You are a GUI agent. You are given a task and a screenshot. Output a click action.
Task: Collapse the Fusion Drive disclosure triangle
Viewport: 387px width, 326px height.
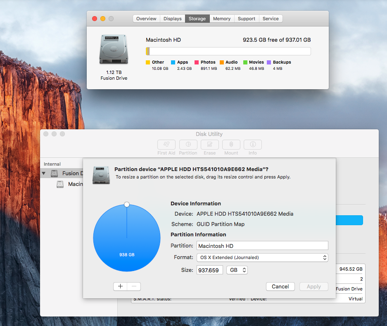pyautogui.click(x=44, y=174)
